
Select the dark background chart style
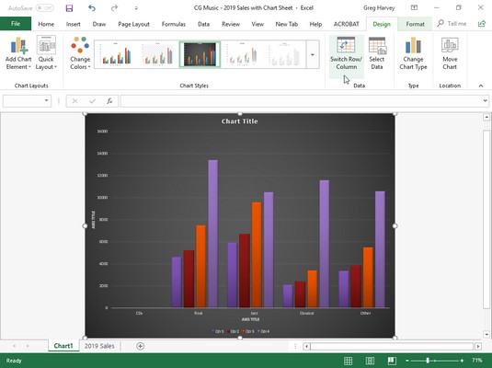pos(200,54)
